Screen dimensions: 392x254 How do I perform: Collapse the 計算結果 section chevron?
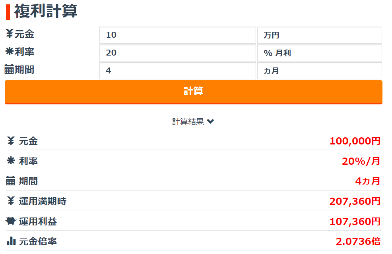(210, 121)
